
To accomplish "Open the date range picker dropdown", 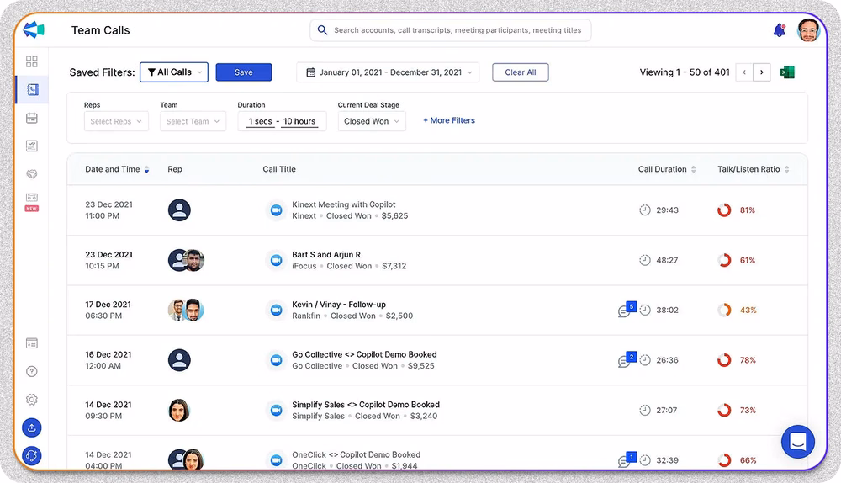I will [388, 72].
